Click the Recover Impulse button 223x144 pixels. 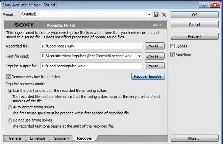[x=148, y=76]
